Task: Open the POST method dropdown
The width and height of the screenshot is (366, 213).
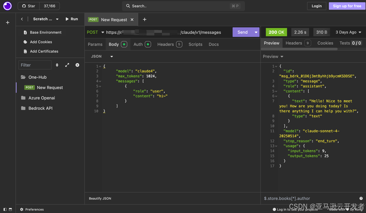Action: click(x=95, y=32)
